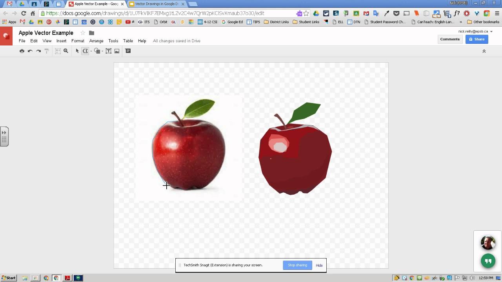502x282 pixels.
Task: Expand the side panel handle on left
Action: click(x=4, y=136)
